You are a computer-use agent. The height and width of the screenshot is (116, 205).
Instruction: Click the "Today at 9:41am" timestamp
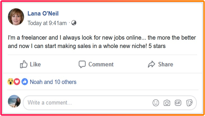47,23
